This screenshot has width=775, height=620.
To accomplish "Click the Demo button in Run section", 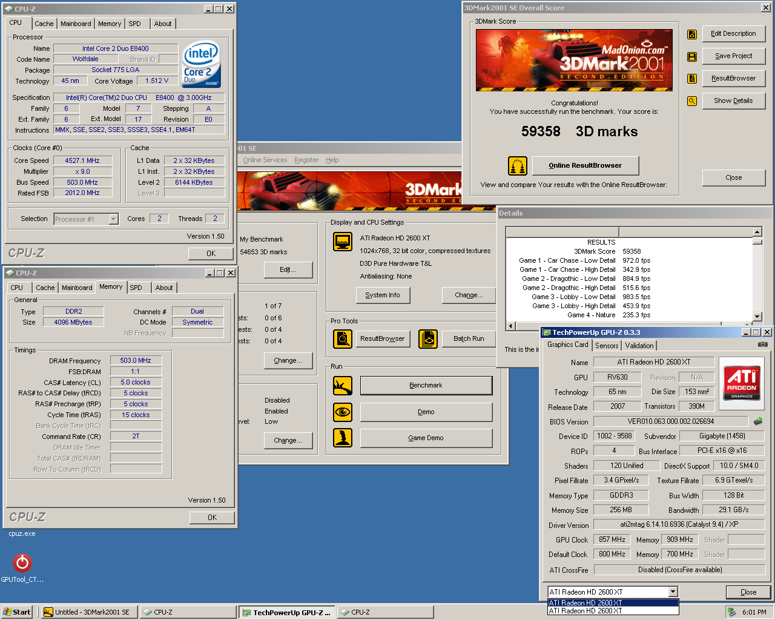I will coord(426,412).
